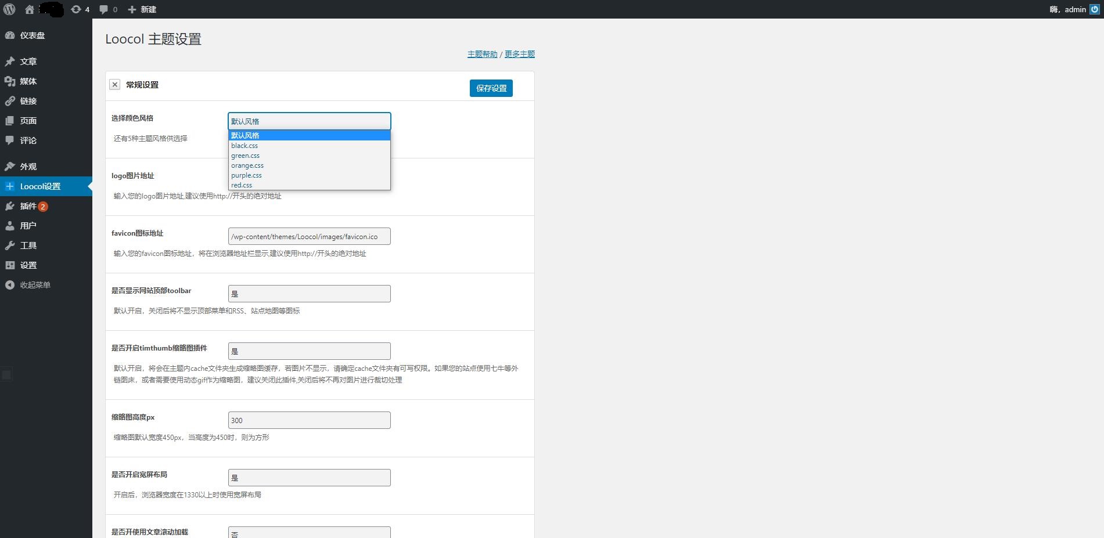Viewport: 1104px width, 538px height.
Task: Click the 保存设置 button
Action: click(x=491, y=88)
